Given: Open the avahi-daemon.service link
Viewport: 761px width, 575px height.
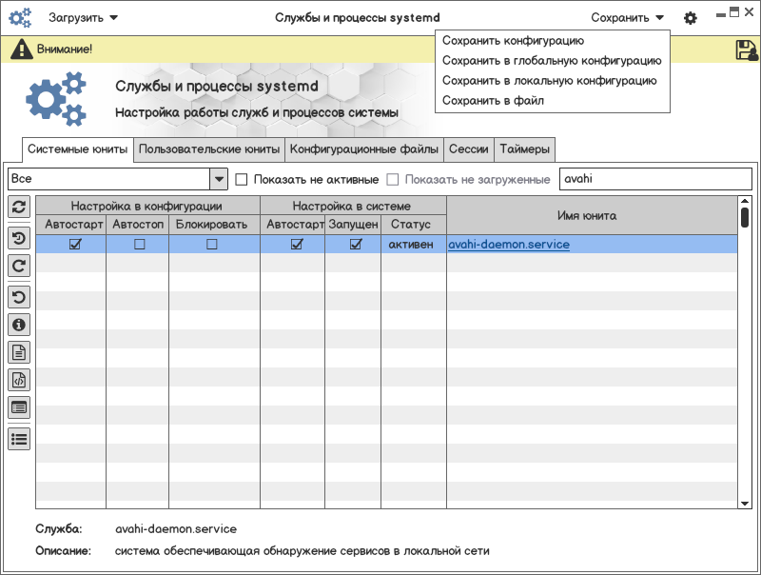Looking at the screenshot, I should 509,245.
